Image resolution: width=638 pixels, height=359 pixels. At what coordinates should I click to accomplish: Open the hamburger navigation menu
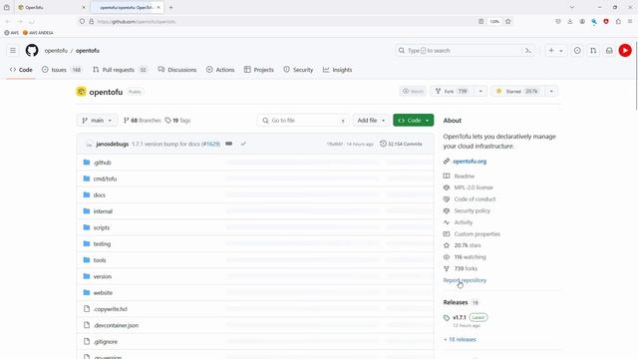coord(13,51)
